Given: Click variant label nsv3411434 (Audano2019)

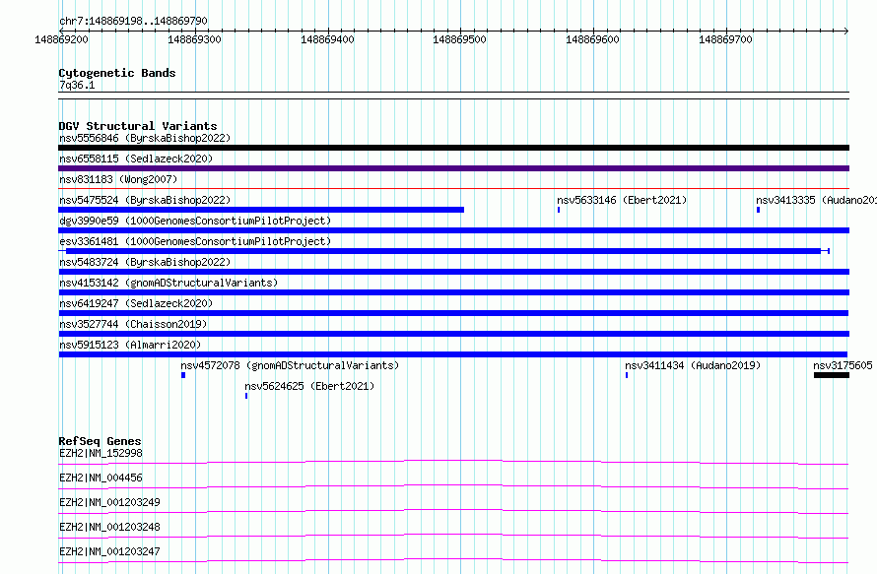Looking at the screenshot, I should click(693, 365).
